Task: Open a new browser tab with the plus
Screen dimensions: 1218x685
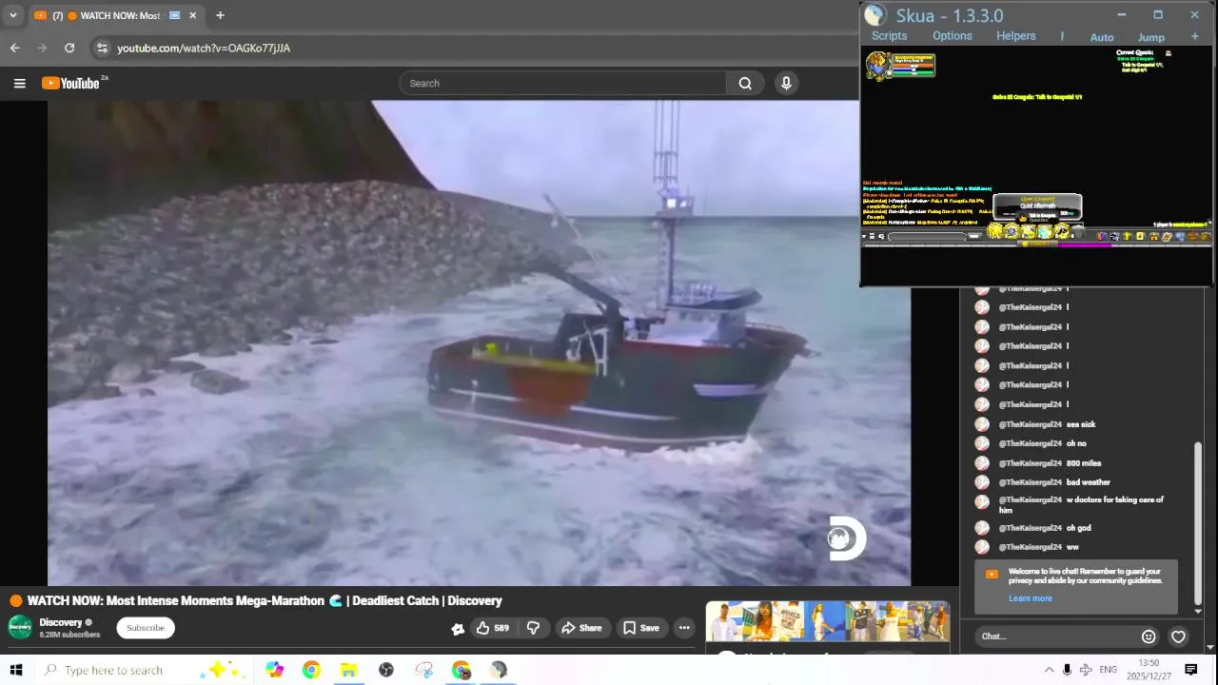Action: pyautogui.click(x=220, y=15)
